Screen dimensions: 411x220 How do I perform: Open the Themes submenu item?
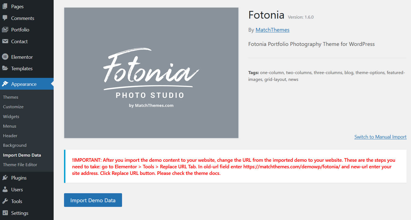(11, 97)
